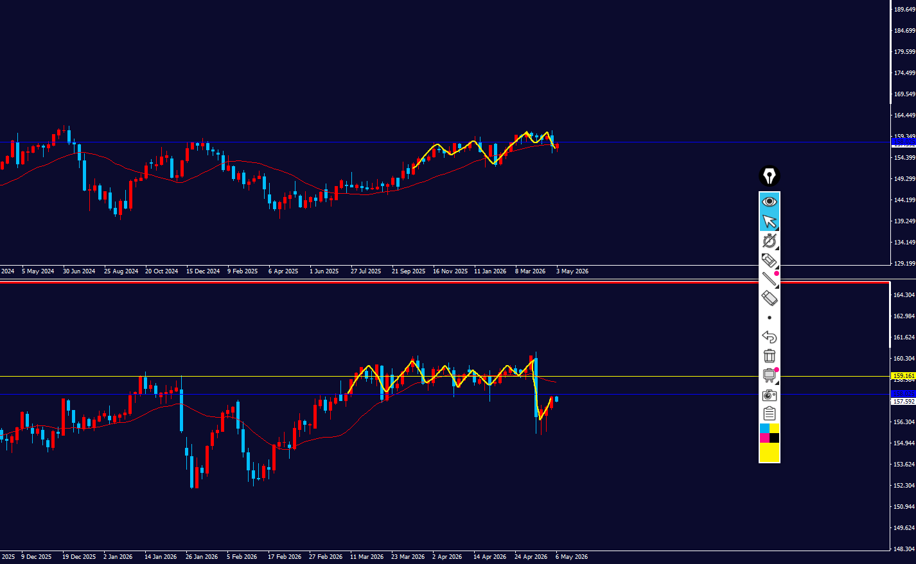Click the yellow 159.161 price label
The image size is (916, 564).
(903, 376)
